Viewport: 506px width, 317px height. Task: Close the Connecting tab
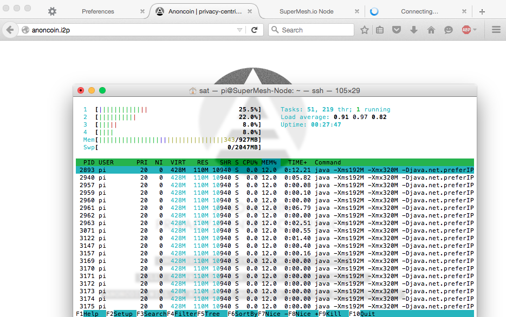[x=464, y=11]
